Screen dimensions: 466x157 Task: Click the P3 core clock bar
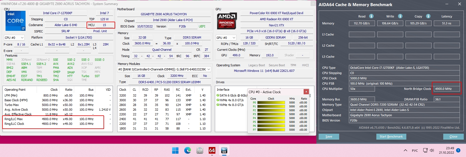(271, 114)
